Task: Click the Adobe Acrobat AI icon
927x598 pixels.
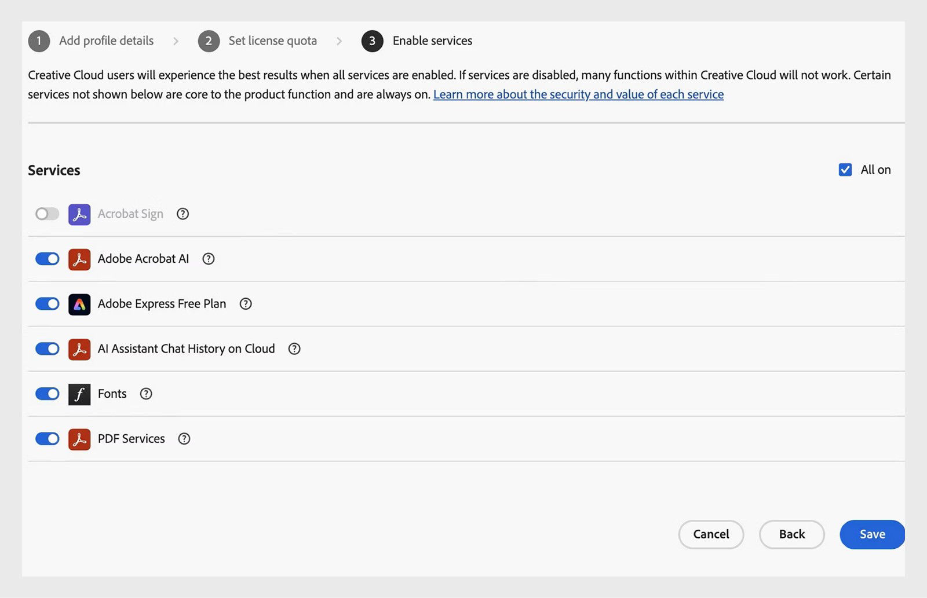Action: coord(79,259)
